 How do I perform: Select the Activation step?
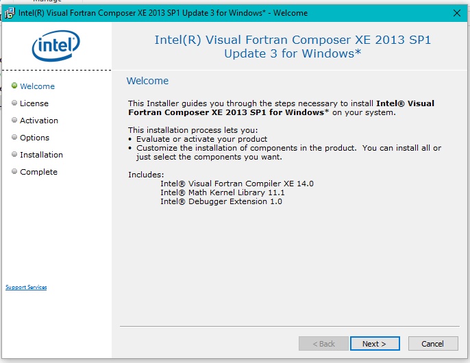(x=39, y=121)
